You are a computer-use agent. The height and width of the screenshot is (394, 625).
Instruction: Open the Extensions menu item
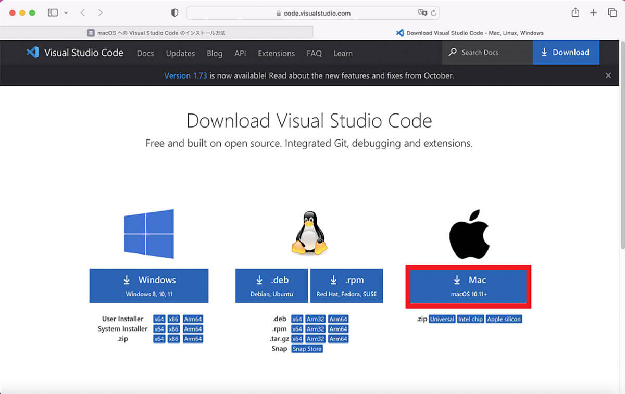[276, 53]
